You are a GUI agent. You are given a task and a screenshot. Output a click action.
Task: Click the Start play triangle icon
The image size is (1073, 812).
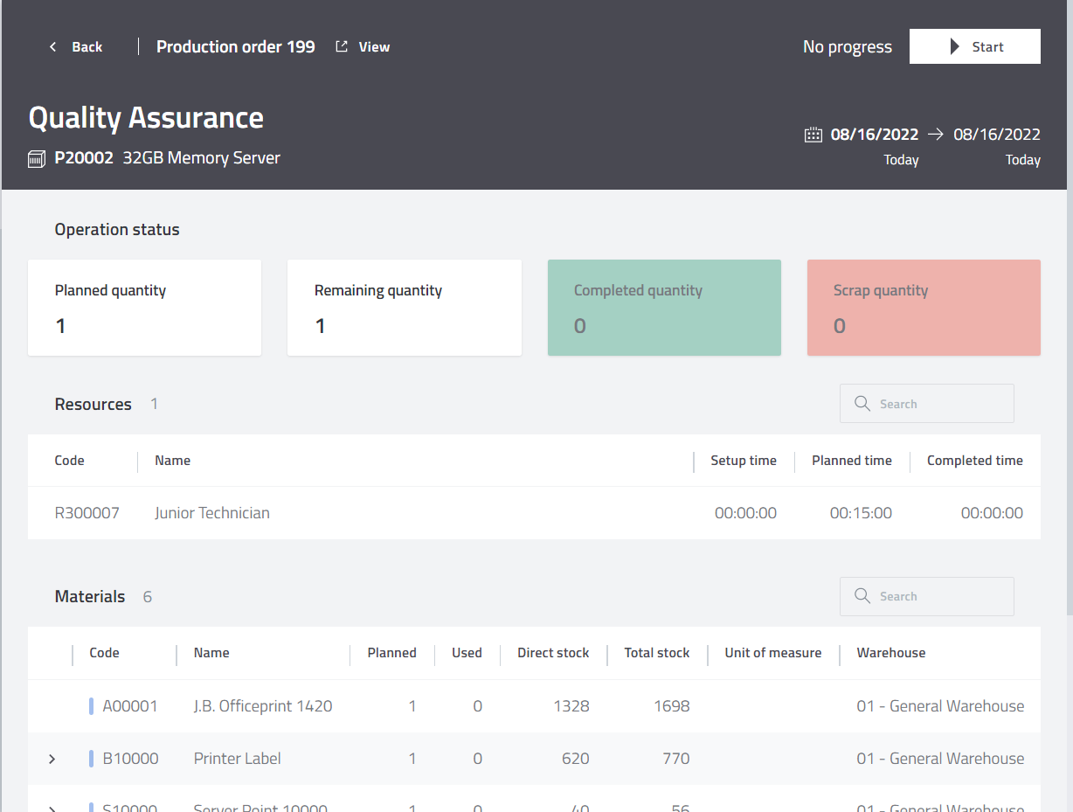click(x=955, y=47)
